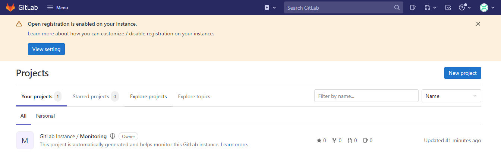Click the project issues count icon
501x166 pixels.
(365, 140)
